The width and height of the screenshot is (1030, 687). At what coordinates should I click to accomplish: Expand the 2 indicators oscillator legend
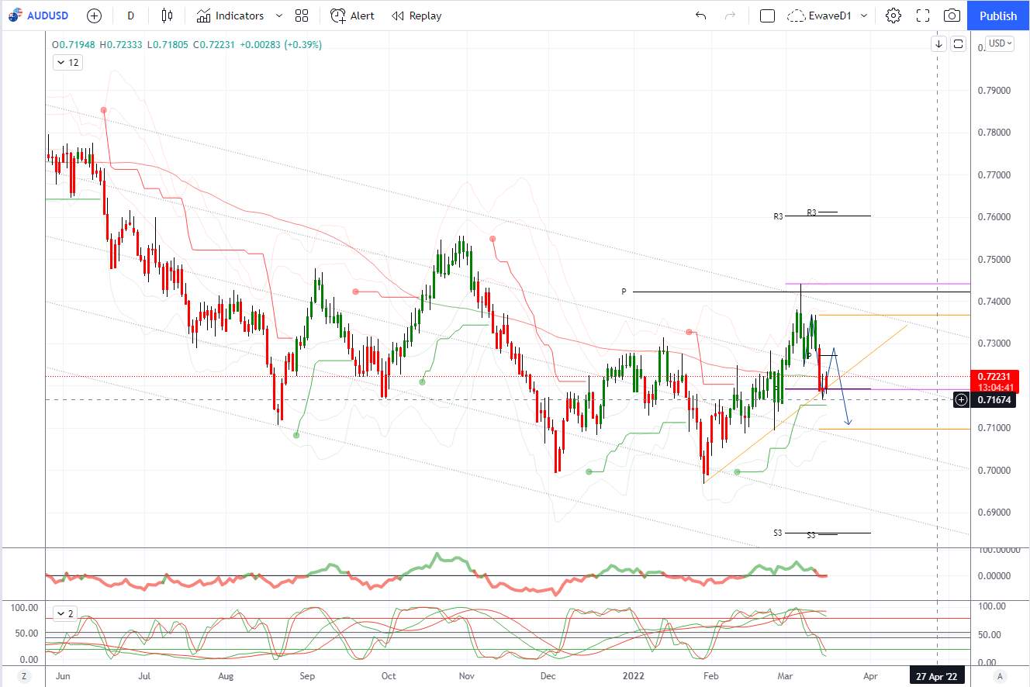pos(65,613)
